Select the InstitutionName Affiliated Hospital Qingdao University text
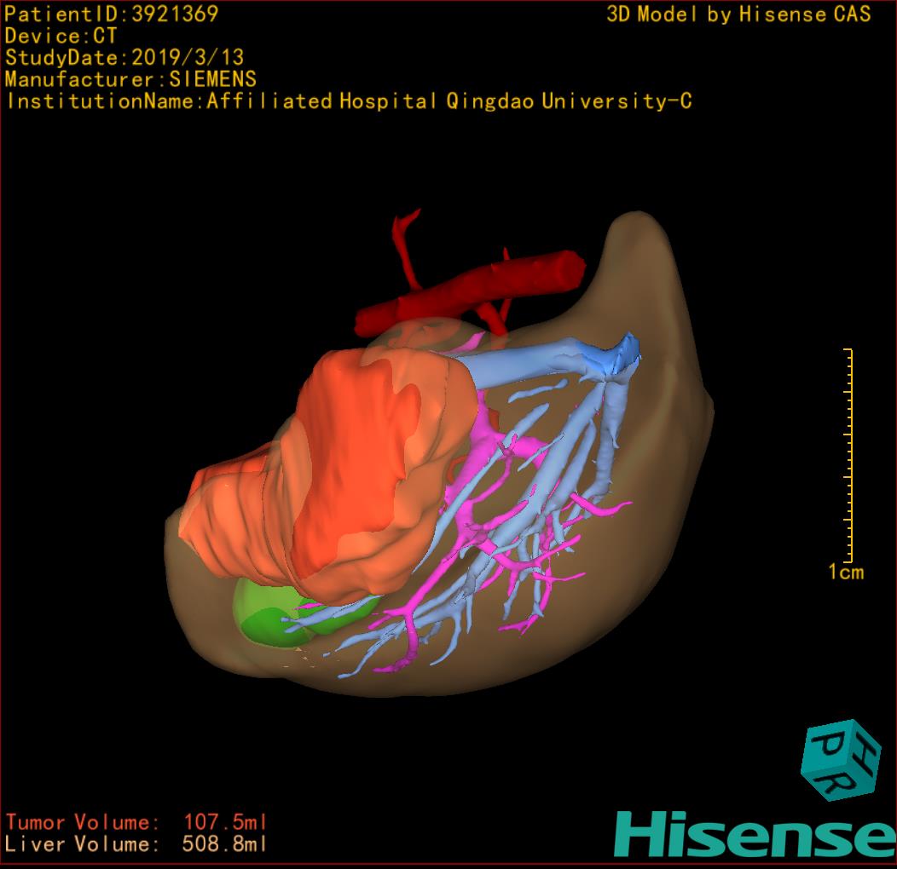The height and width of the screenshot is (869, 897). (349, 101)
